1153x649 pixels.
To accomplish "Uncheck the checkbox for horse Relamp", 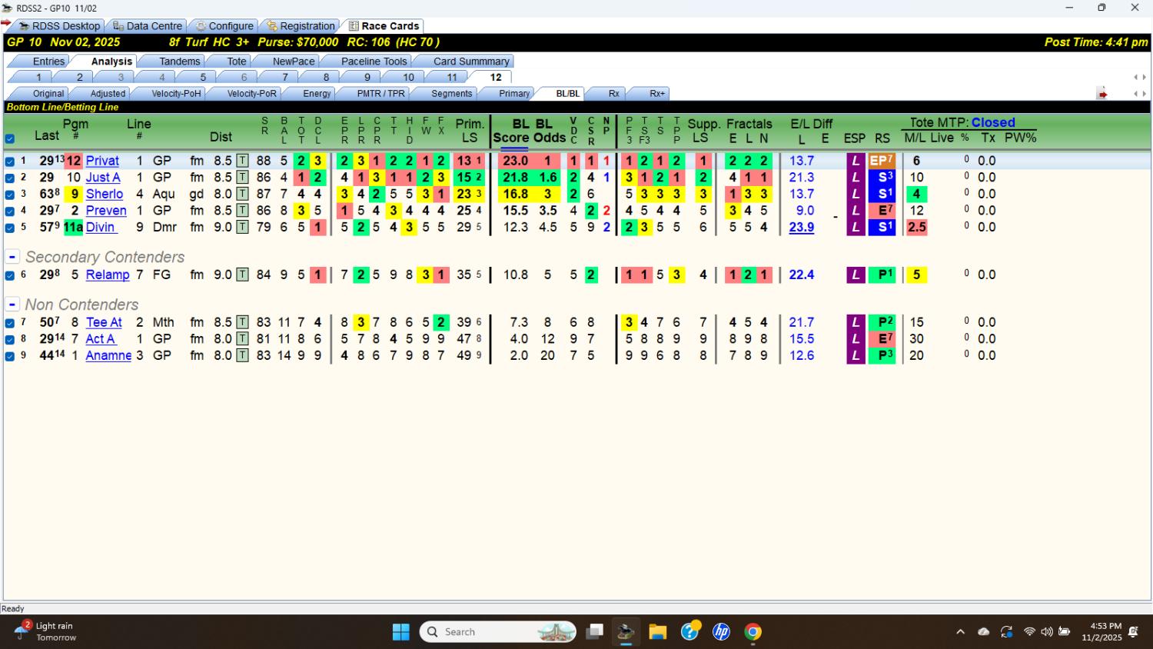I will (10, 275).
